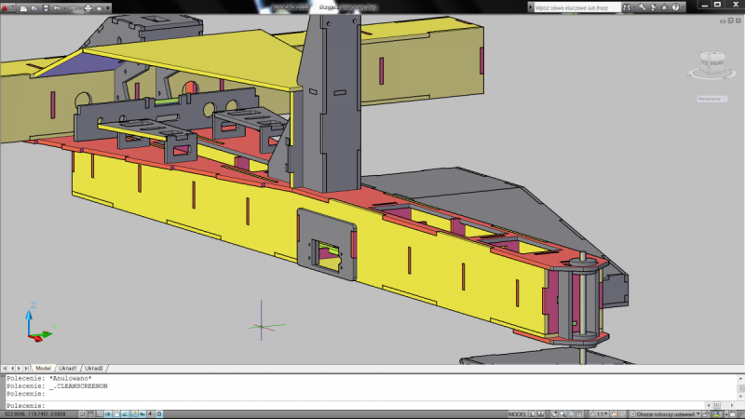745x419 pixels.
Task: Switch to the Układ1 layout tab
Action: [67, 369]
